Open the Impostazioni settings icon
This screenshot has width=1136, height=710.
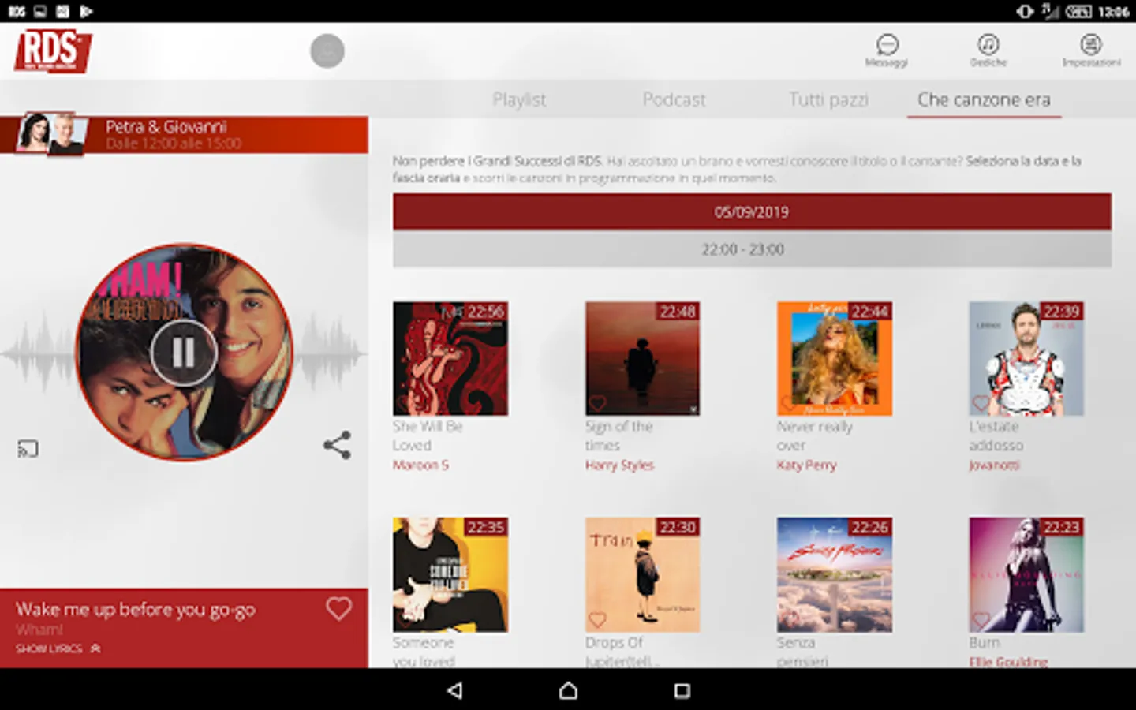point(1091,50)
